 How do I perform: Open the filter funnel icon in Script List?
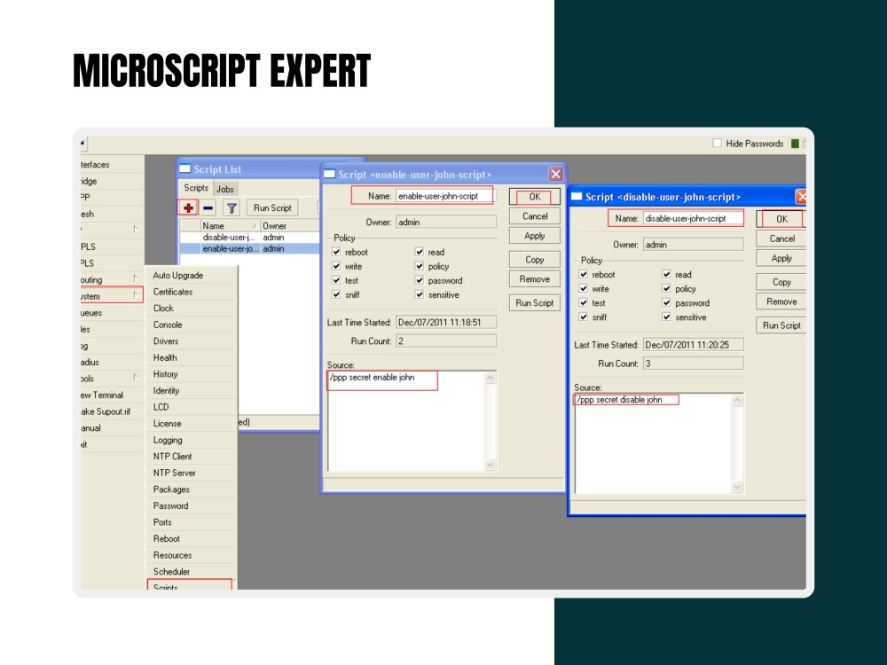[232, 207]
